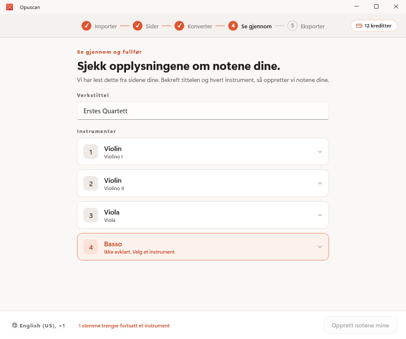Click the number 2 badge for Violino II
406x339 pixels.
(x=91, y=184)
